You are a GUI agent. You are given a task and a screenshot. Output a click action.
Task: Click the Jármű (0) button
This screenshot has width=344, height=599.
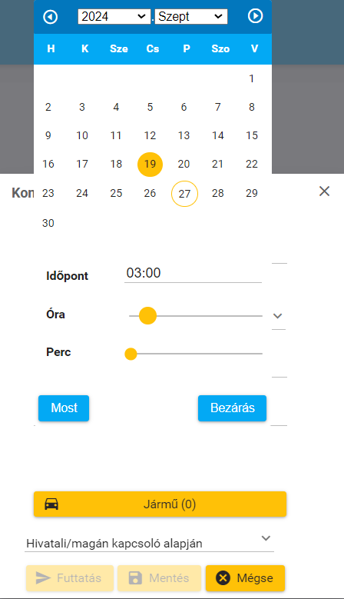click(160, 504)
